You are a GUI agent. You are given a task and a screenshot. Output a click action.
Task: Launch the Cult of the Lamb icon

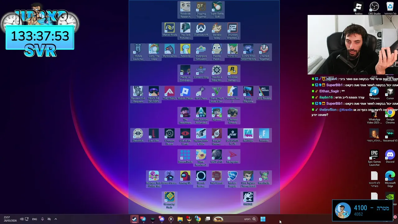click(x=185, y=137)
